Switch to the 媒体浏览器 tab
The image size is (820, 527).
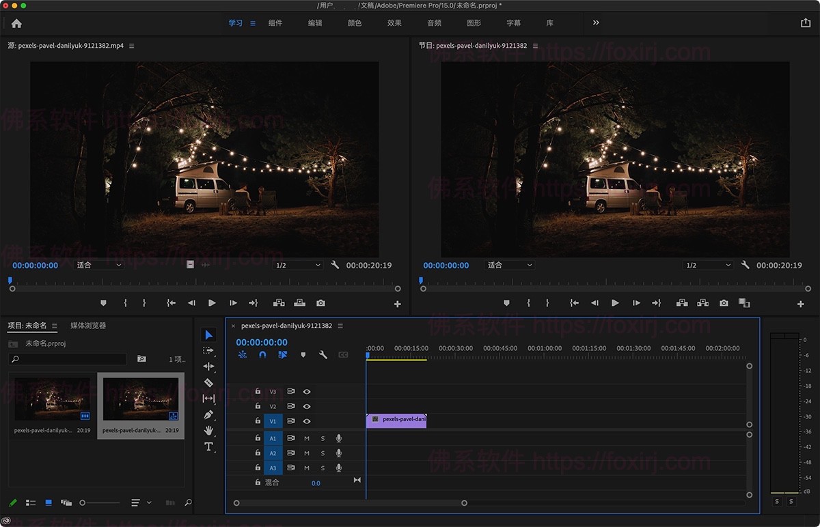coord(89,326)
